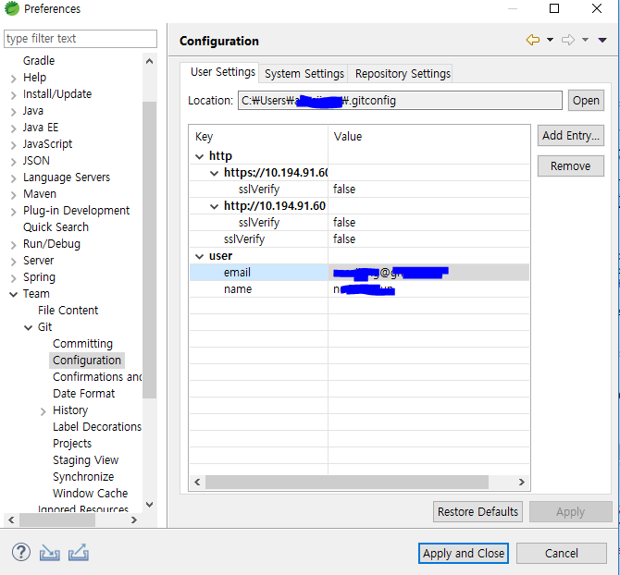The height and width of the screenshot is (575, 620).
Task: Select Gradle in preferences tree
Action: (x=39, y=61)
